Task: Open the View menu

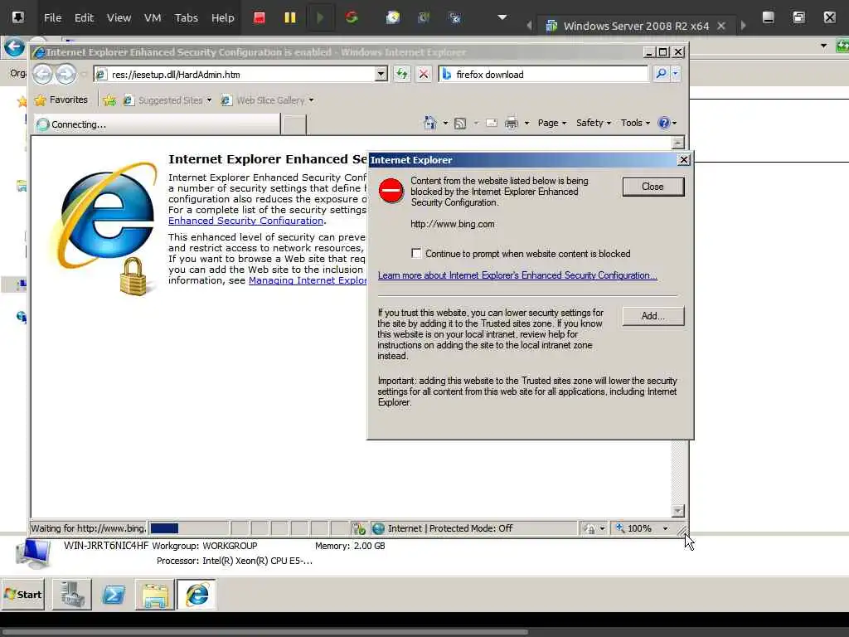Action: coord(119,18)
